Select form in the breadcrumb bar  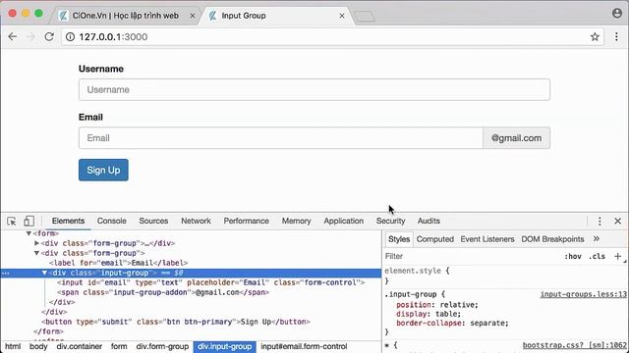coord(119,346)
